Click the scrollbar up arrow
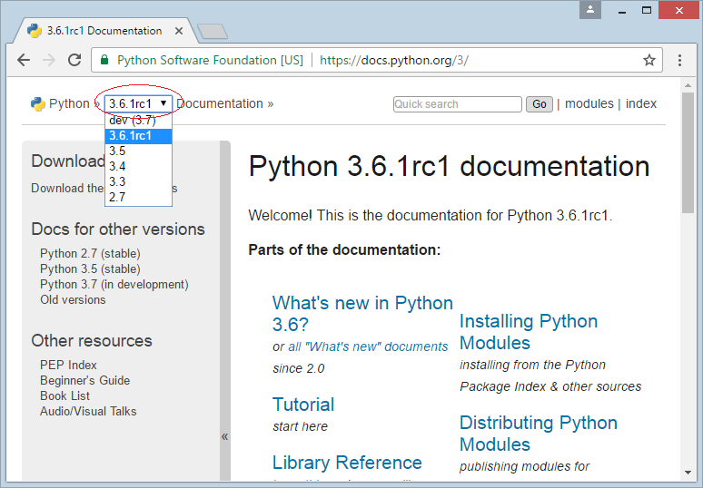The image size is (703, 488). click(x=688, y=84)
